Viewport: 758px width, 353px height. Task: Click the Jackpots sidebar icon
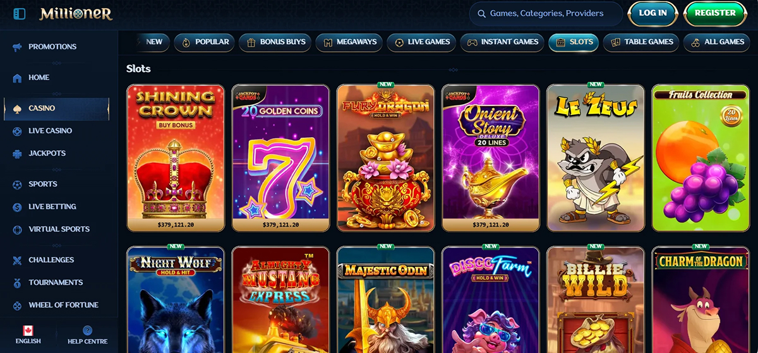coord(17,153)
